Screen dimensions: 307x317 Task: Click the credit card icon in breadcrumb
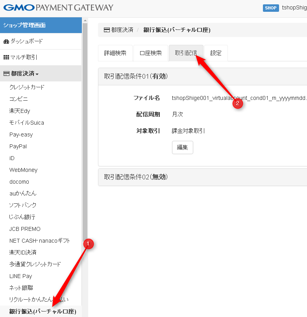click(x=107, y=30)
